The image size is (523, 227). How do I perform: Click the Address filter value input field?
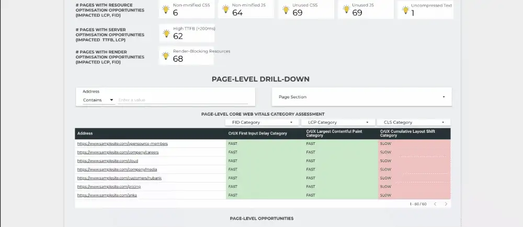[183, 100]
